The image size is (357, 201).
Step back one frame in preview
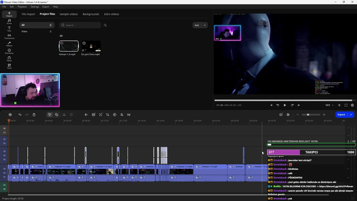(278, 105)
